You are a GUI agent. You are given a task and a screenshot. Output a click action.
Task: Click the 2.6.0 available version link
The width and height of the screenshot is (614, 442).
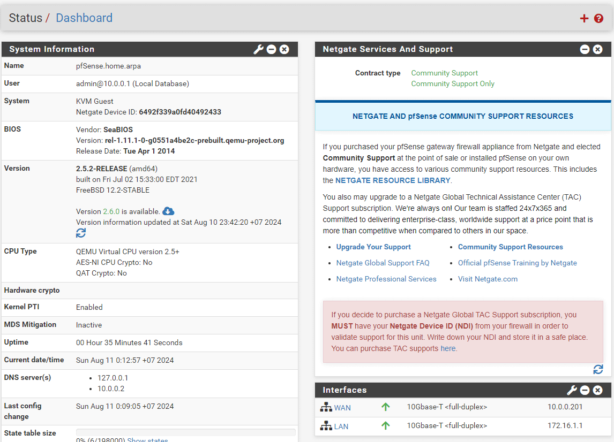click(111, 211)
